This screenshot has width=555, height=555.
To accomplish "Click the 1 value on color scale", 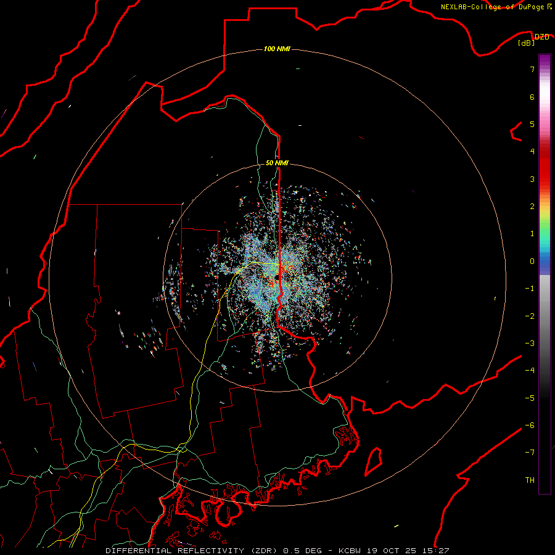I will (x=532, y=234).
